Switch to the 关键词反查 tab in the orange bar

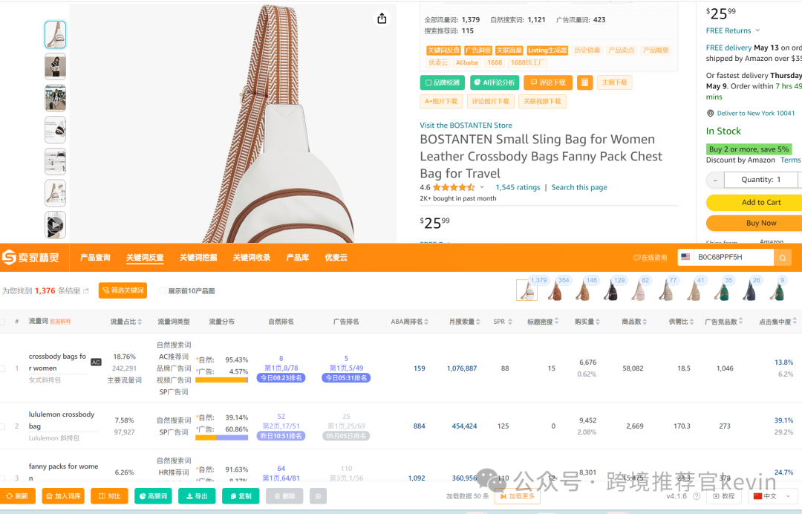tap(145, 257)
